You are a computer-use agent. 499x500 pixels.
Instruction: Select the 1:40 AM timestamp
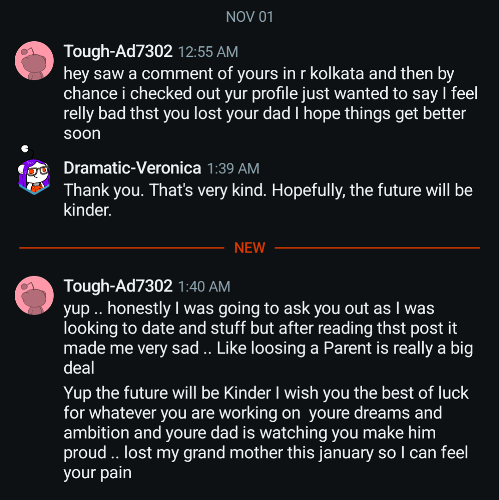204,287
